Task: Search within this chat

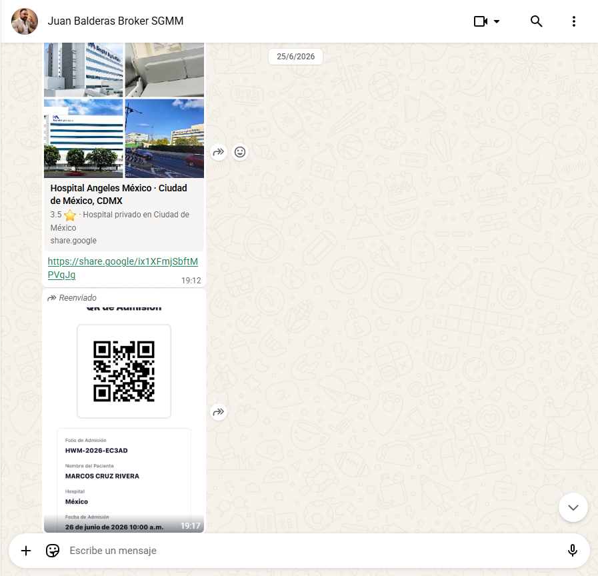Action: coord(536,21)
